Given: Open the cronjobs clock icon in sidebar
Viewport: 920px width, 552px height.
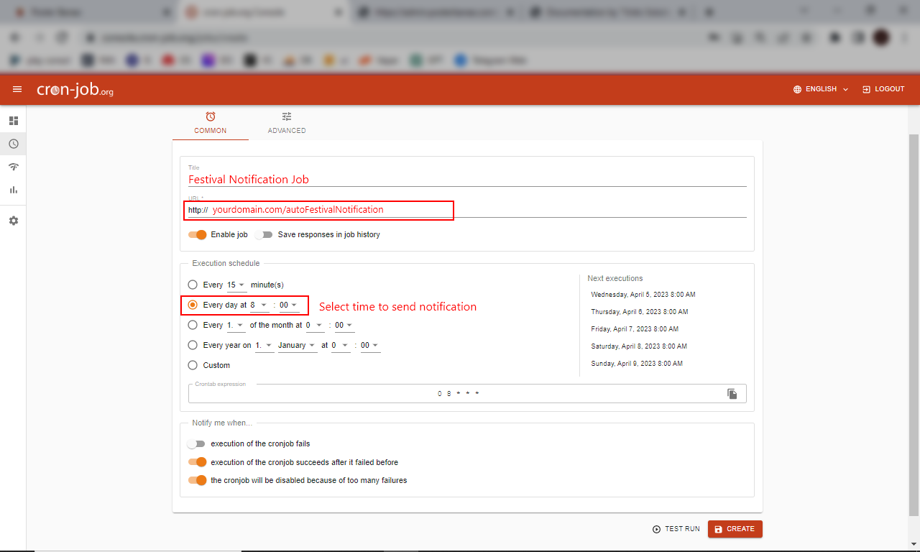Looking at the screenshot, I should point(13,144).
